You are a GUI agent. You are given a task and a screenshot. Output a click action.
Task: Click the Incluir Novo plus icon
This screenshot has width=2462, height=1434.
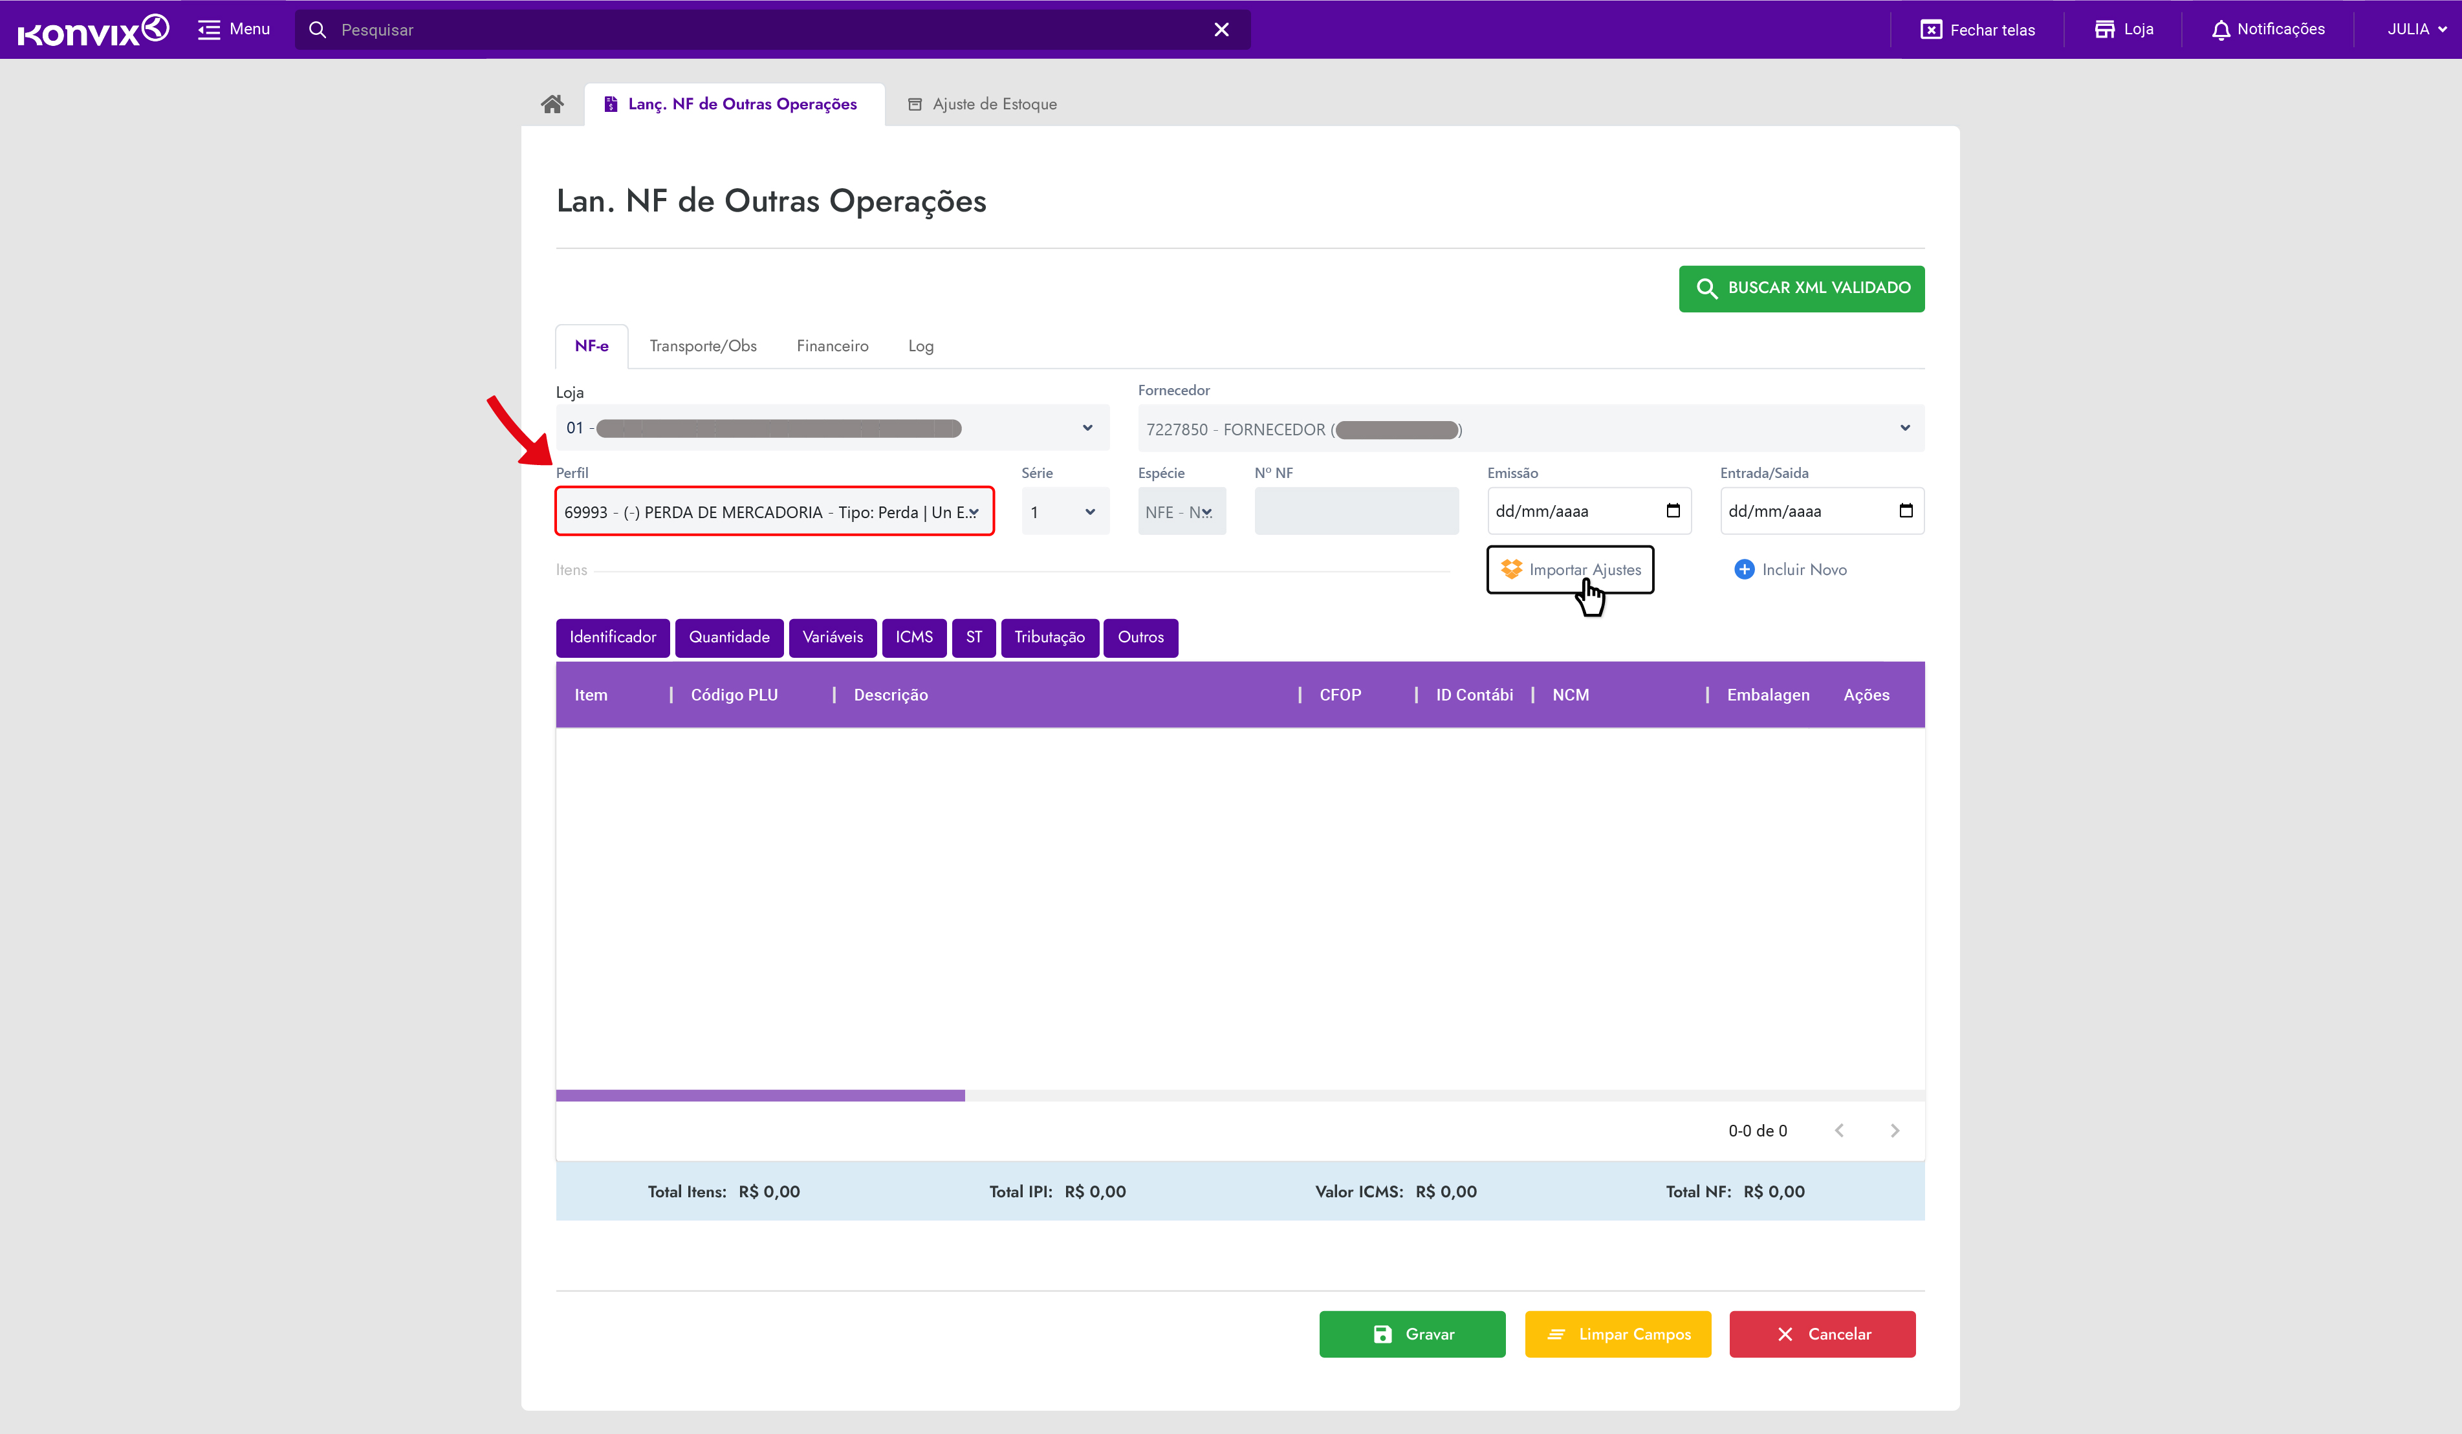[1744, 569]
